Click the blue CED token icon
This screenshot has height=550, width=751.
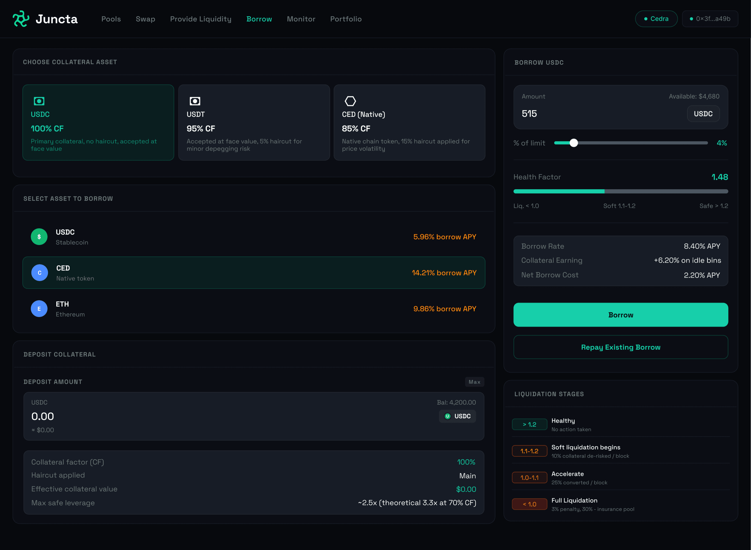click(40, 273)
